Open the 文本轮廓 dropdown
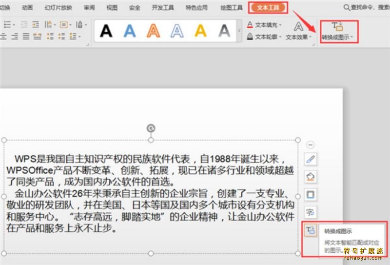The height and width of the screenshot is (265, 390). coord(280,37)
